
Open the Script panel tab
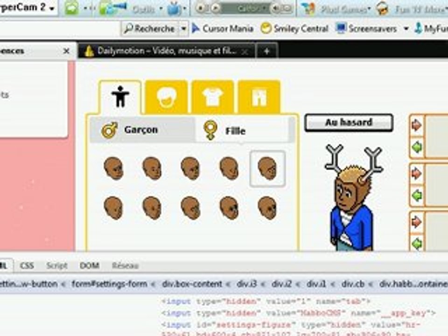pos(57,266)
